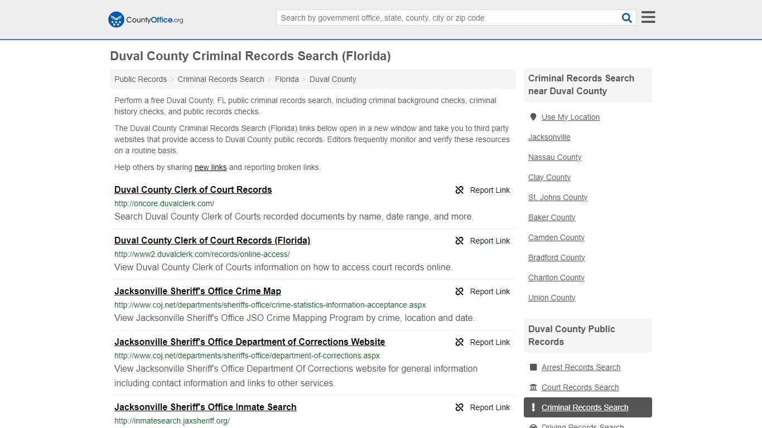Viewport: 762px width, 428px height.
Task: Select Nassau County link
Action: [554, 157]
